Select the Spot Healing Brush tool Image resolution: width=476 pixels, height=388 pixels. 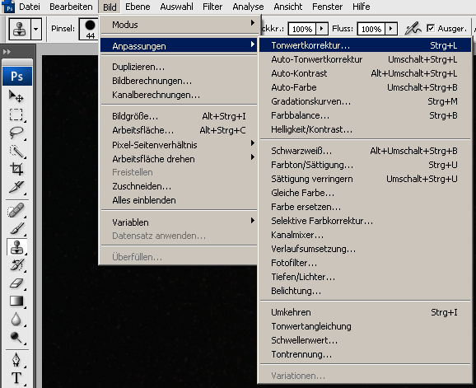16,210
